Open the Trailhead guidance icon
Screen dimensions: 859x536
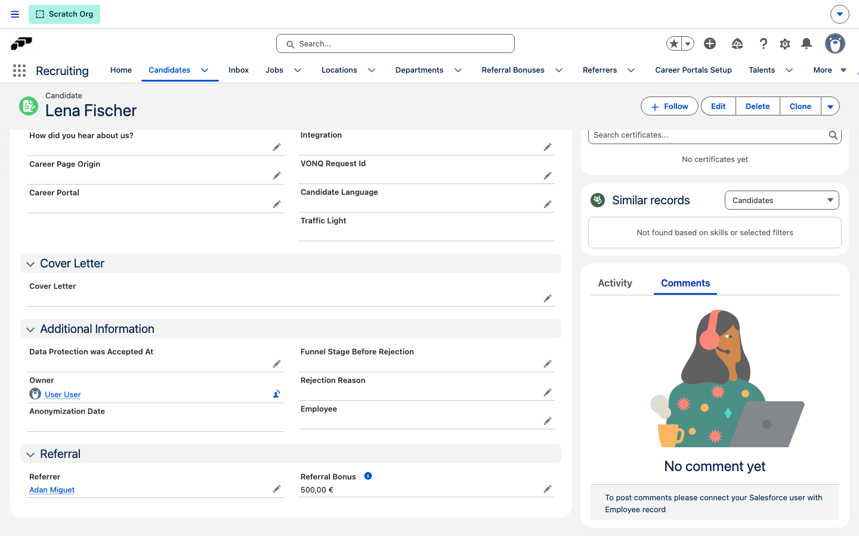click(x=737, y=43)
